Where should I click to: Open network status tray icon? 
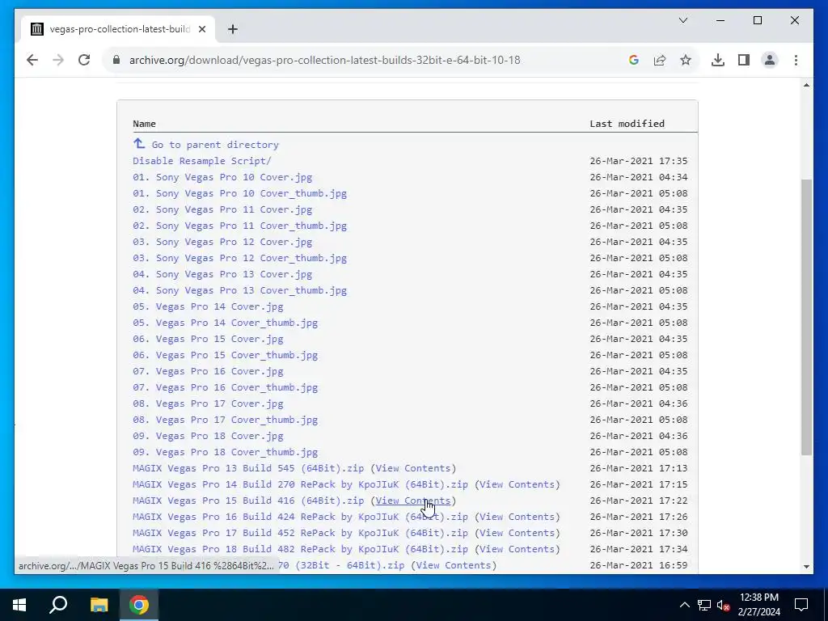click(704, 605)
